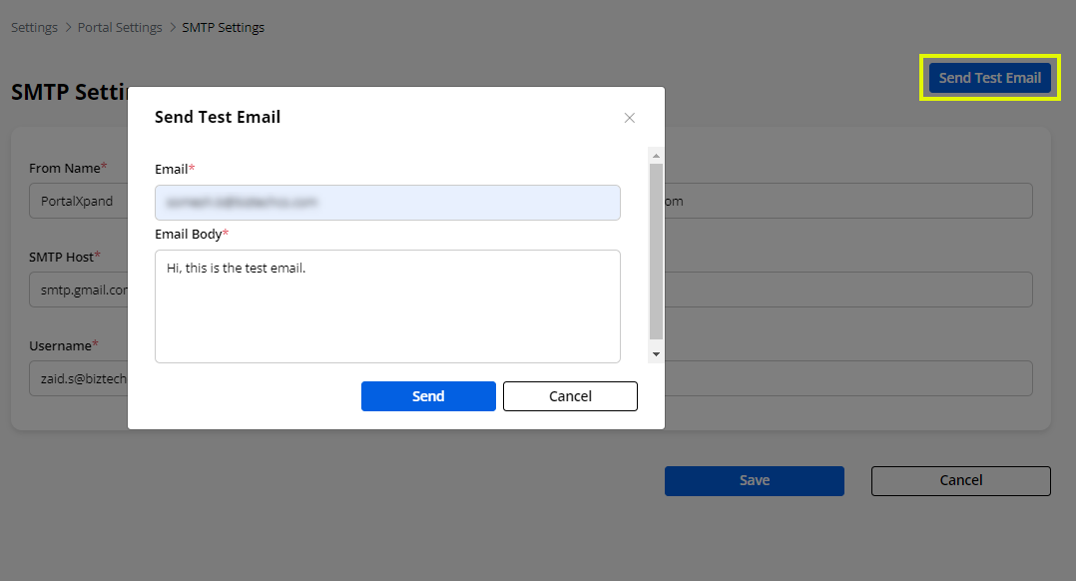Open Portal Settings breadcrumb link

[x=120, y=27]
